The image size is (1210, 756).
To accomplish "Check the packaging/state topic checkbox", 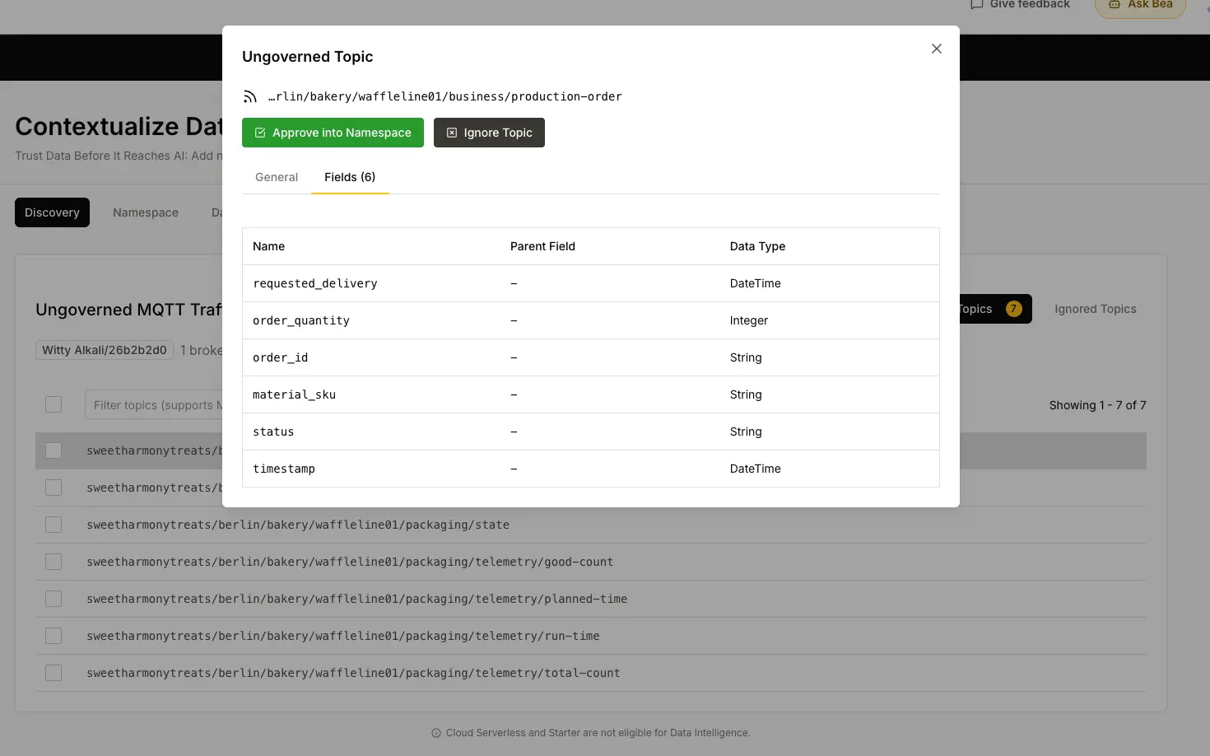I will (x=54, y=525).
